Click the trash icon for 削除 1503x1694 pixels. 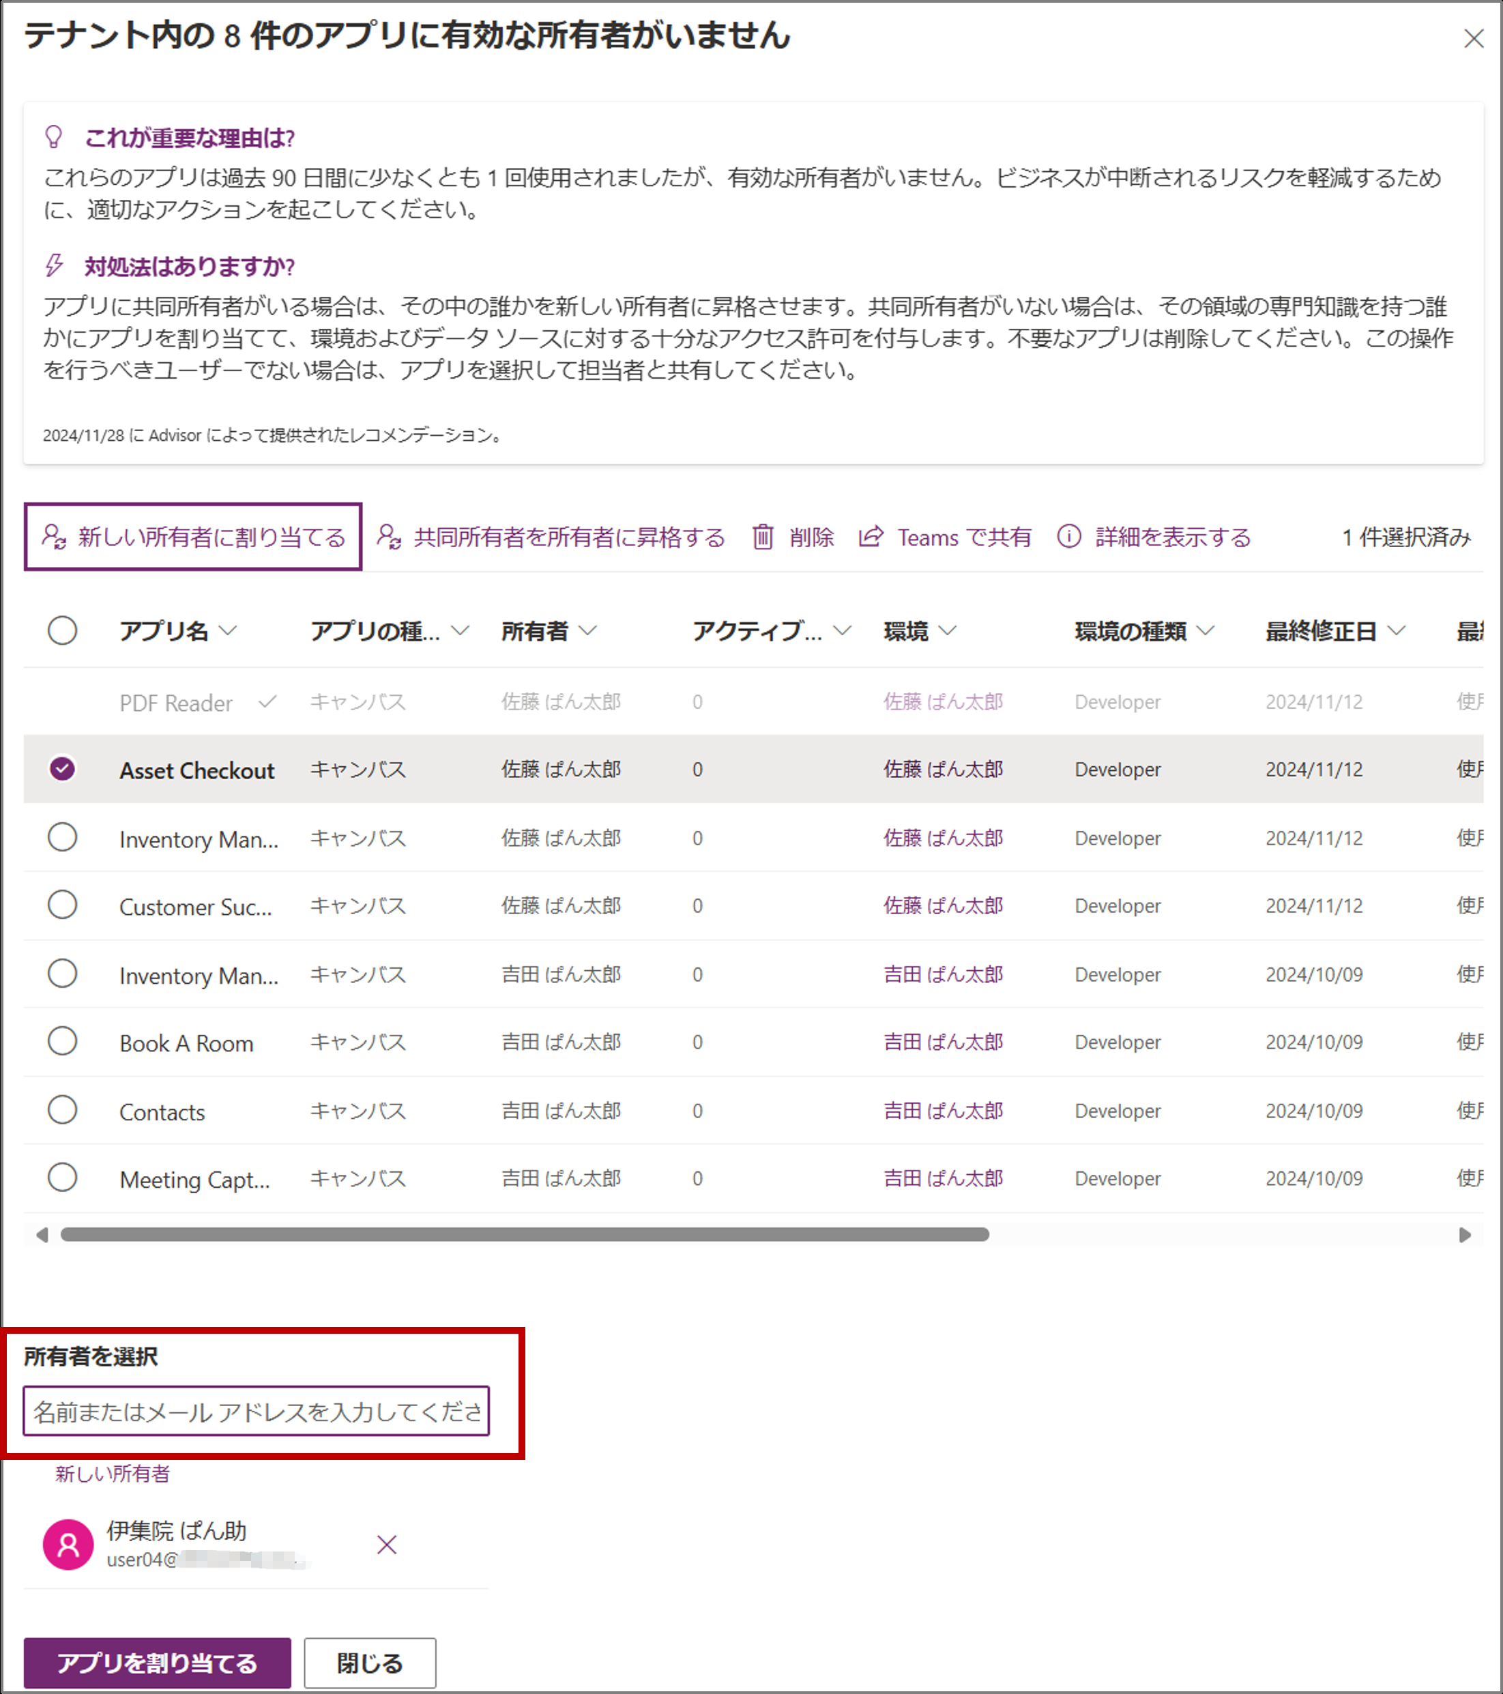pyautogui.click(x=762, y=537)
